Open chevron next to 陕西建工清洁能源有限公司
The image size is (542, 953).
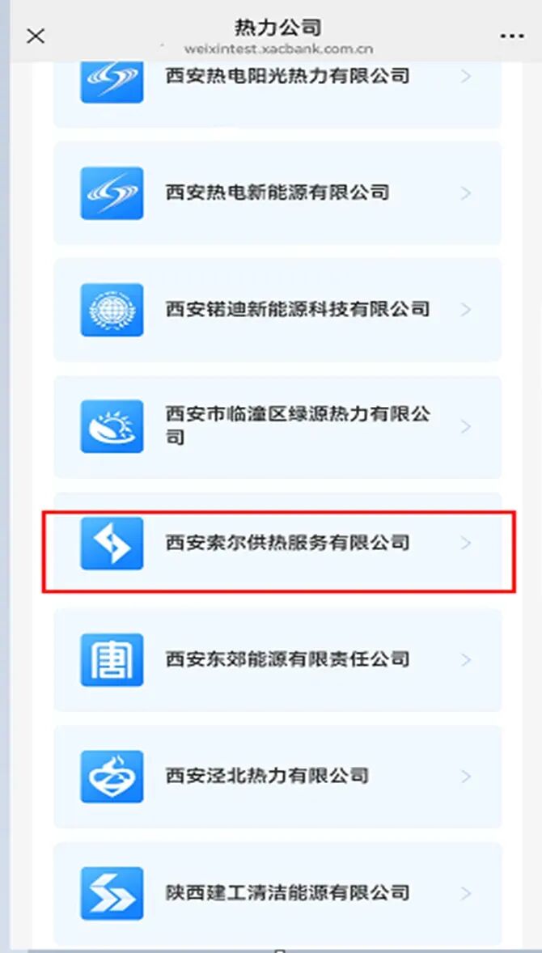(466, 893)
